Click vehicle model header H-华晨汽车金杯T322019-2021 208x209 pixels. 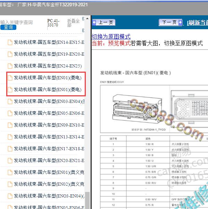tap(58, 5)
